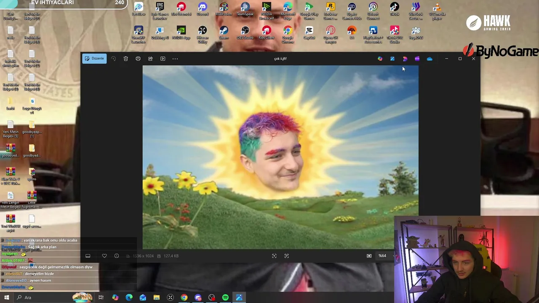539x303 pixels.
Task: Start slideshow from Photos toolbar
Action: click(x=163, y=58)
